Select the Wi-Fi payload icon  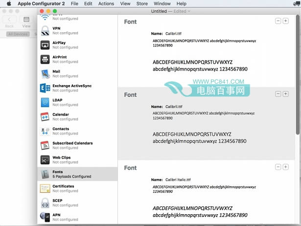[x=45, y=18]
